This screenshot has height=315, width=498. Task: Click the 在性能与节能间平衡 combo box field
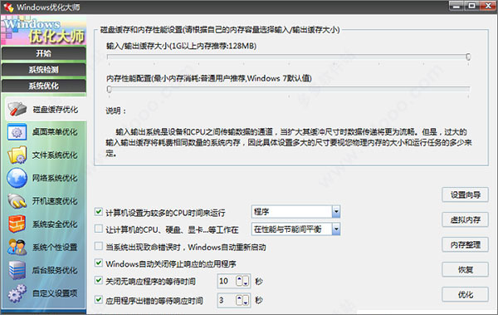point(295,229)
